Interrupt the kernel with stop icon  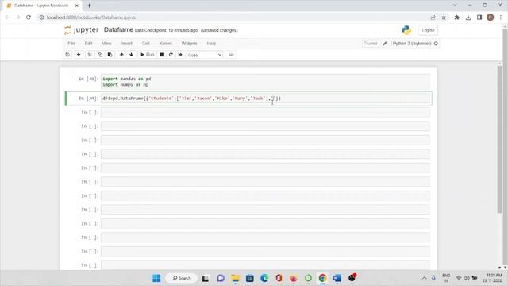point(161,55)
